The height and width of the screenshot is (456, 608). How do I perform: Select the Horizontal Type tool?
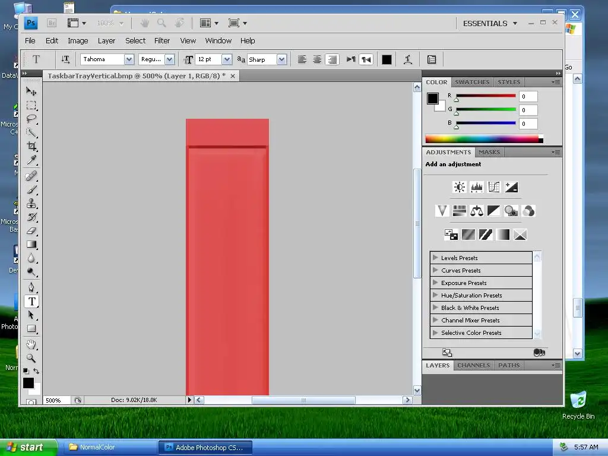(x=31, y=301)
